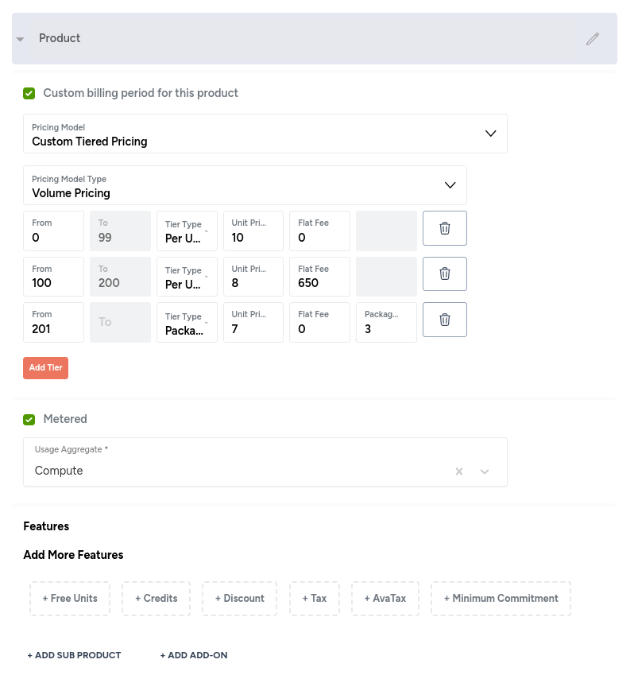Focus the Flat Fee field showing 650
Screen dimensions: 630x675
point(319,277)
